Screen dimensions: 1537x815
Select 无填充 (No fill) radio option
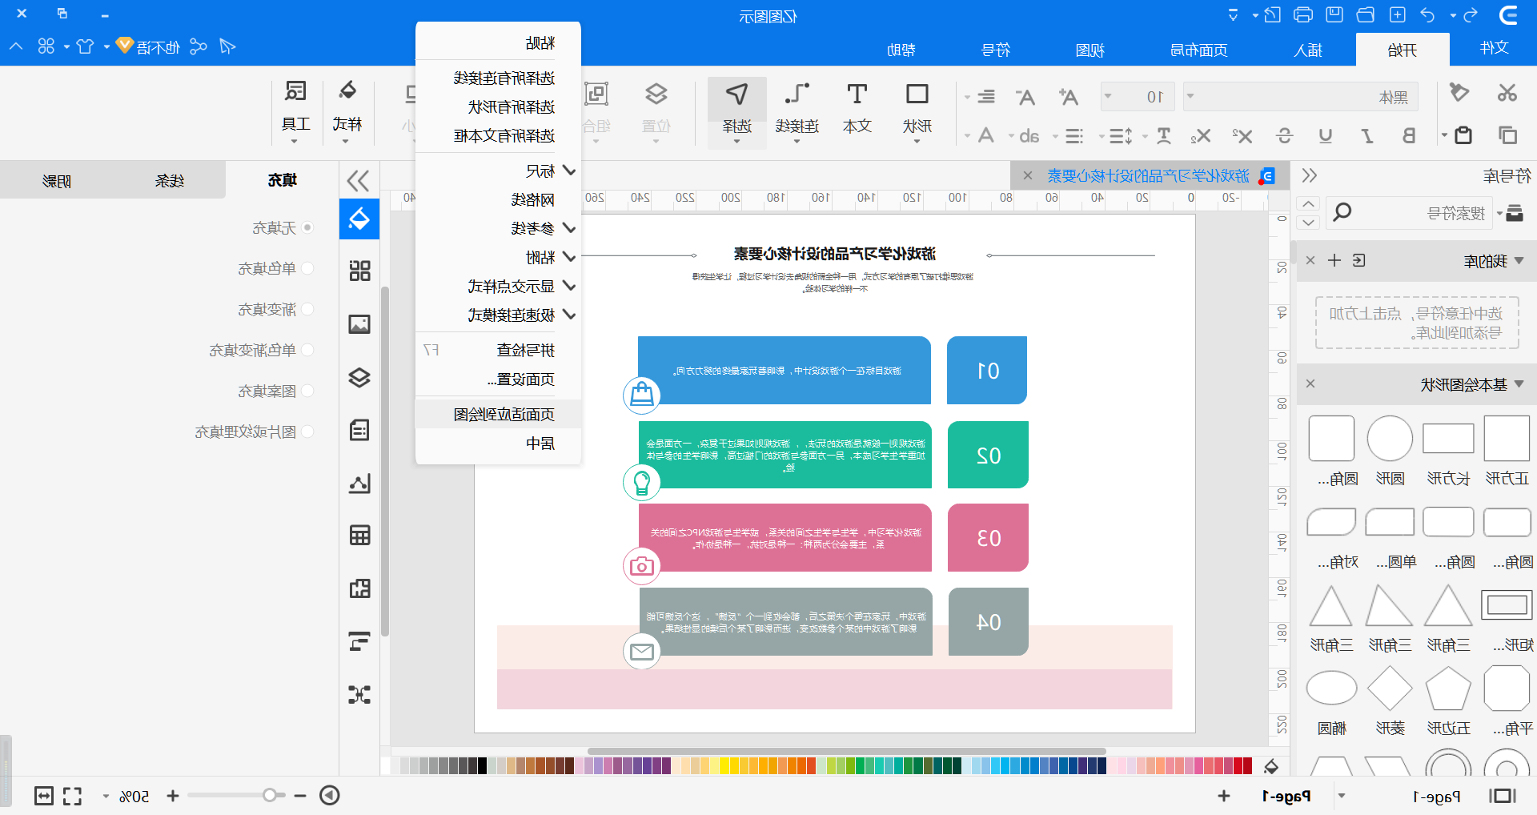307,228
